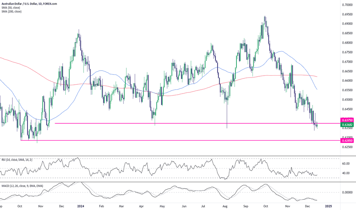Click the 2025 label on time axis

click(x=328, y=206)
